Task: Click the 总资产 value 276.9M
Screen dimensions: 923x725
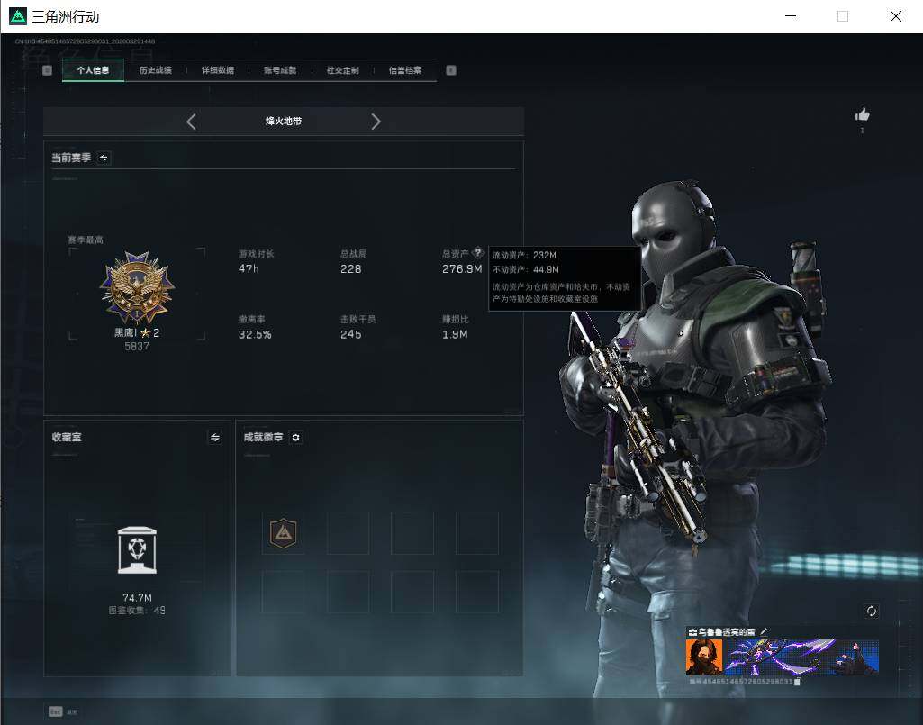Action: coord(462,269)
